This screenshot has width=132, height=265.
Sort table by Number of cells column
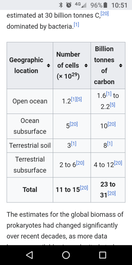pos(86,66)
